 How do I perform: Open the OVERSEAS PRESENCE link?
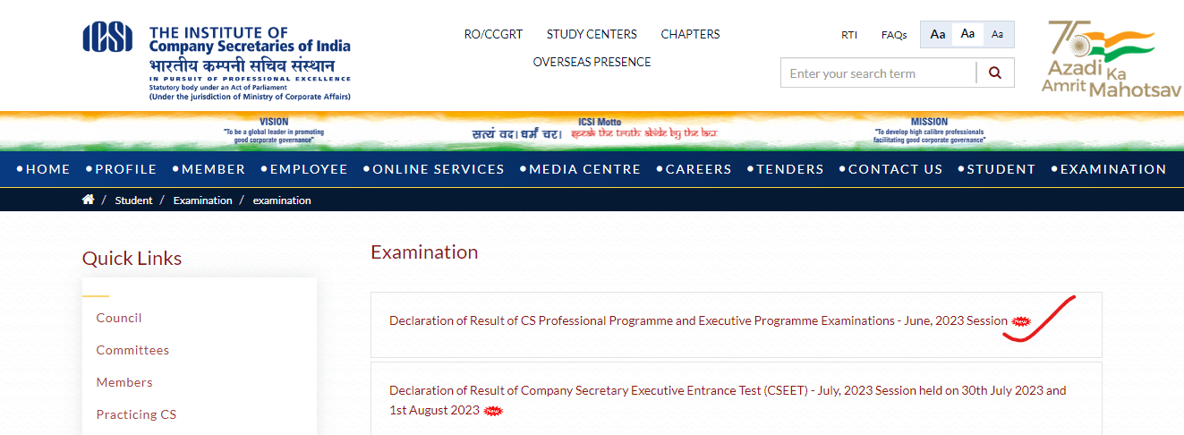click(x=592, y=62)
